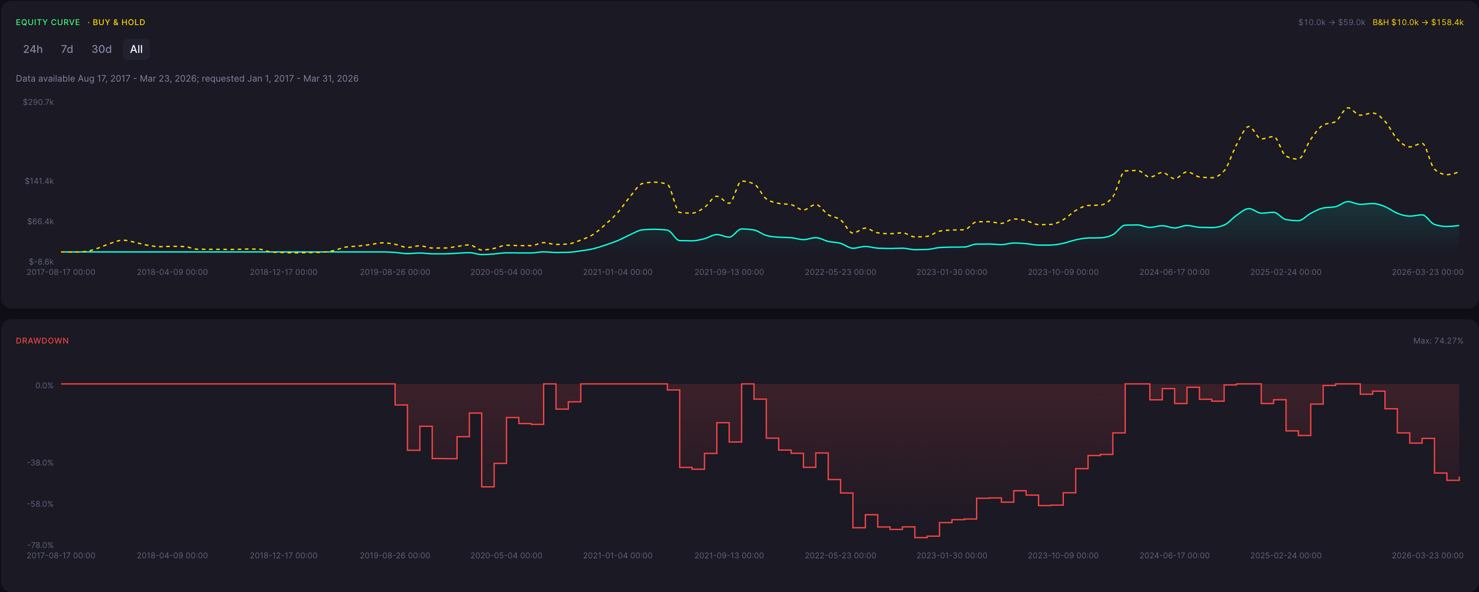This screenshot has width=1479, height=592.
Task: Click the data availability notice text
Action: point(187,78)
